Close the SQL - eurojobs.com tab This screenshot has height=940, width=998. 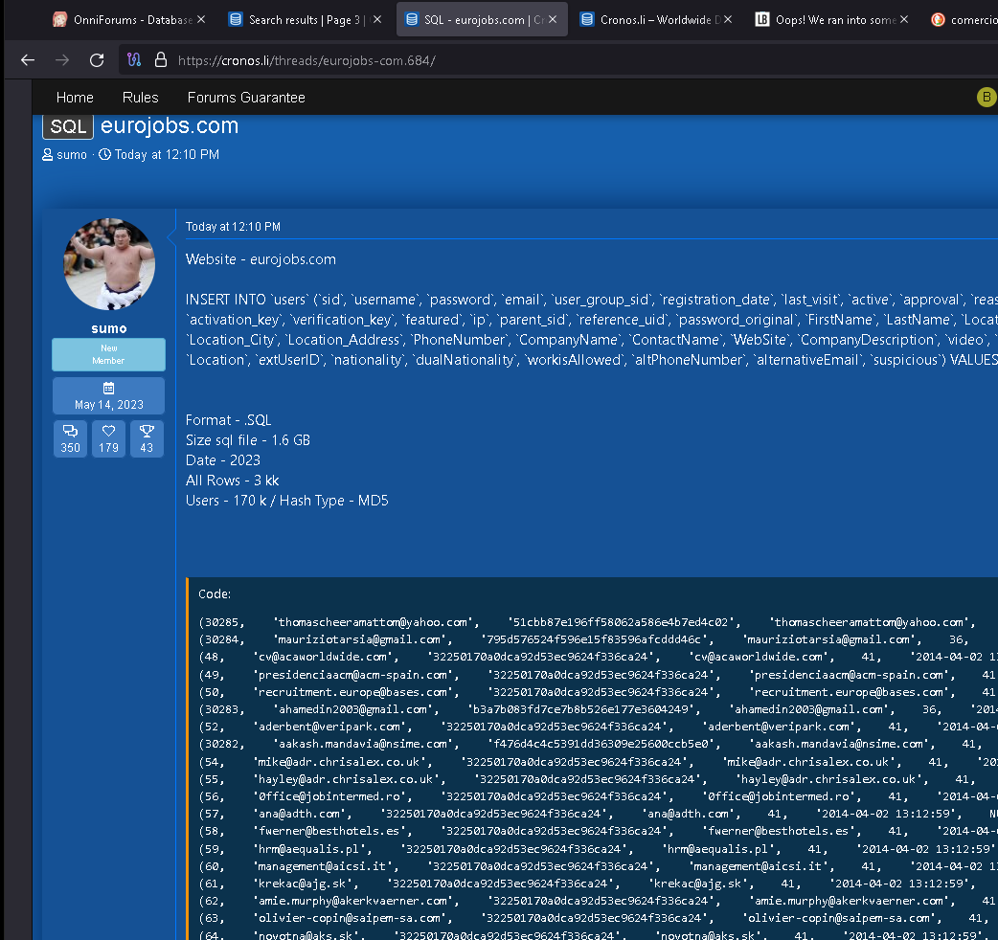553,20
